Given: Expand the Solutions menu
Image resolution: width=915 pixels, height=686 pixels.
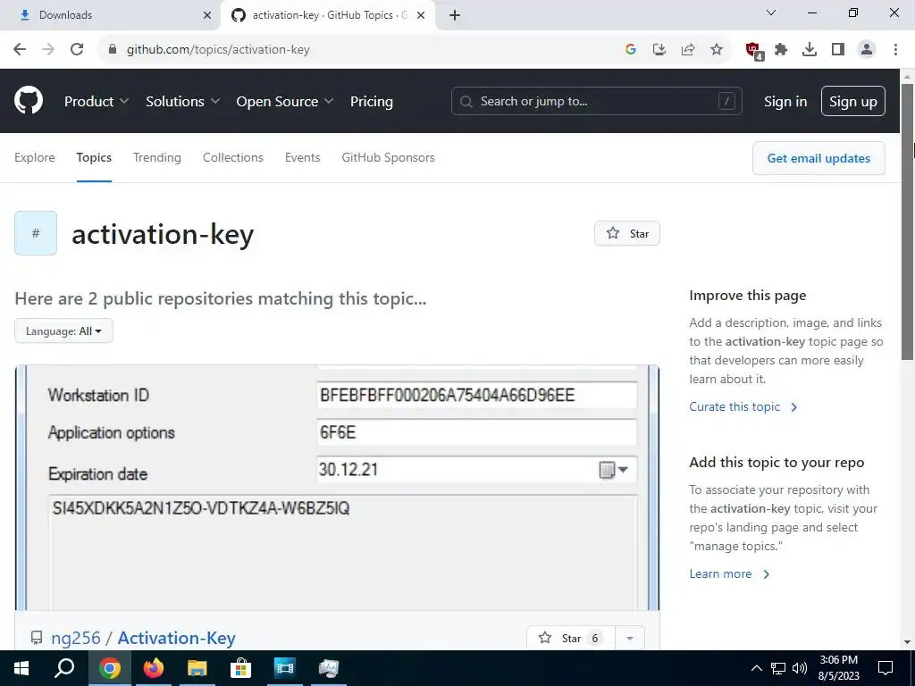Looking at the screenshot, I should tap(182, 102).
